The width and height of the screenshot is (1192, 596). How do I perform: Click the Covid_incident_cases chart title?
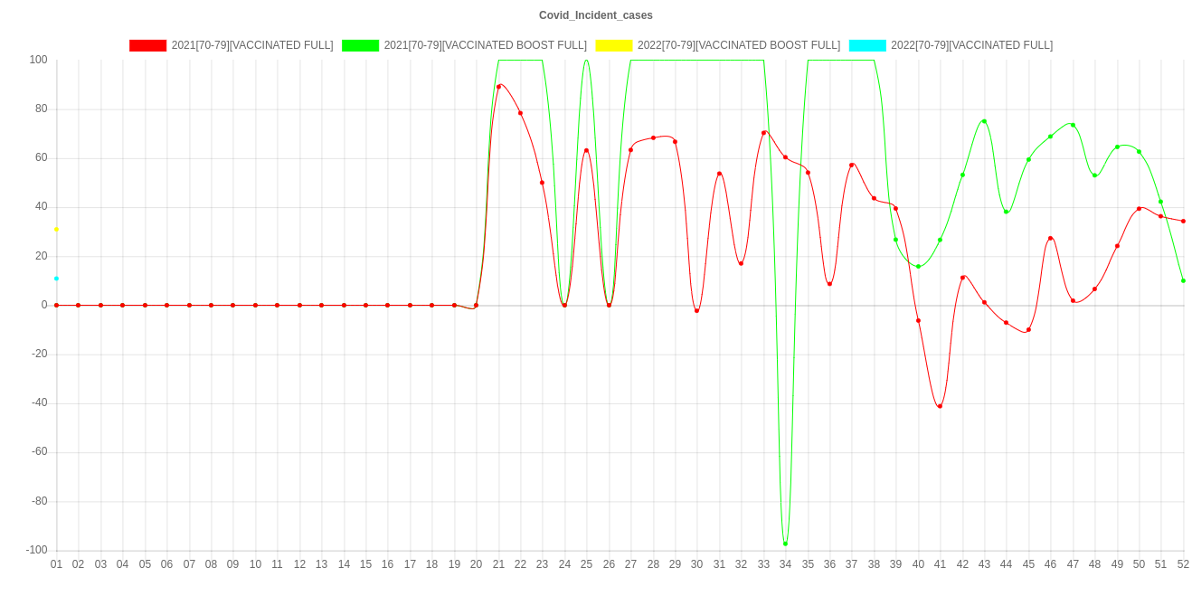596,15
